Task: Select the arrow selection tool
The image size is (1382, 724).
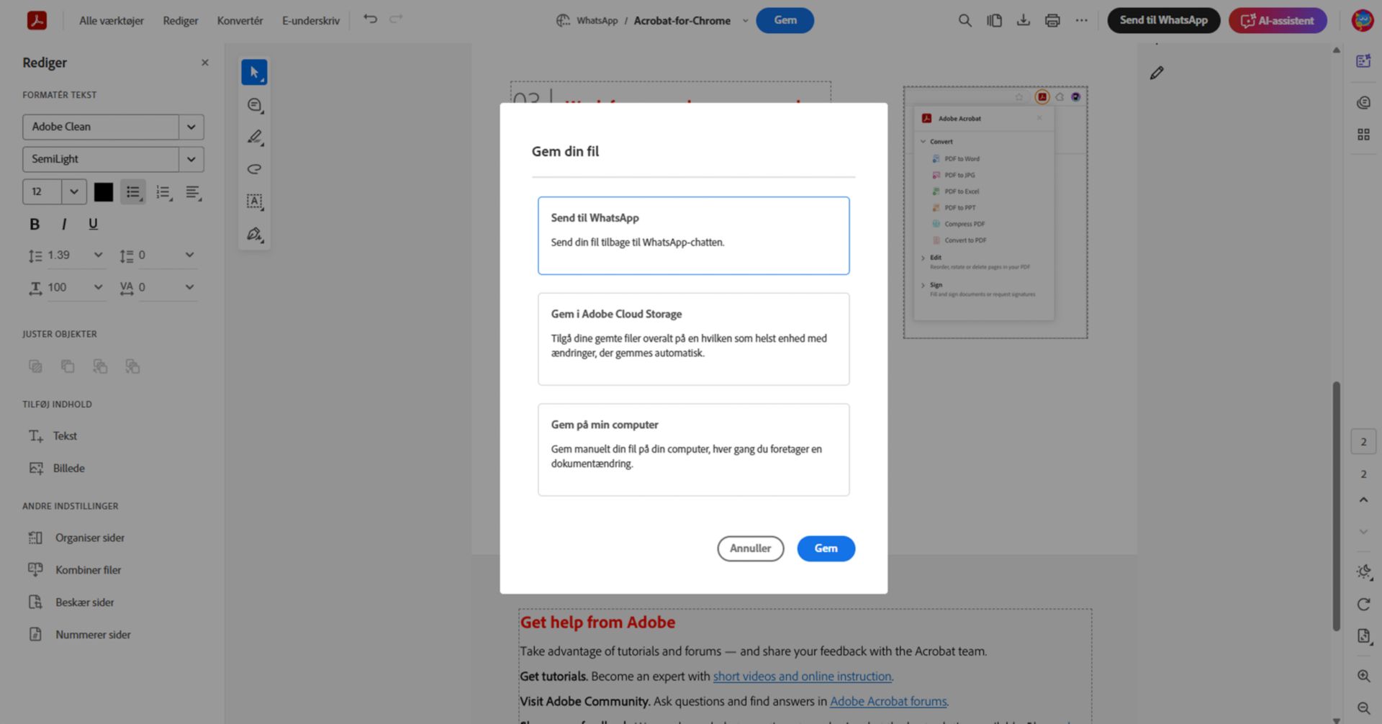Action: [254, 72]
